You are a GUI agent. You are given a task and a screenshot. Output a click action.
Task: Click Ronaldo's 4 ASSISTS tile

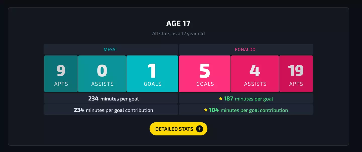(255, 74)
